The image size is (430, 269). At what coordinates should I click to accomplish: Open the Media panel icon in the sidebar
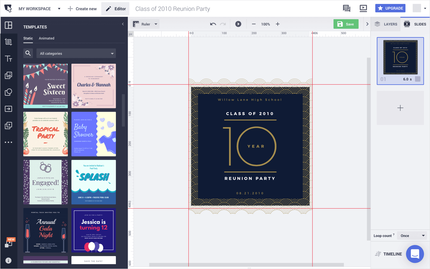(9, 125)
